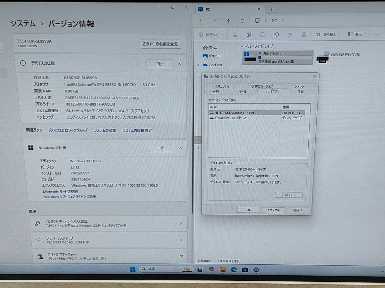Select the ローカル ディスク (C:) drive

[278, 57]
